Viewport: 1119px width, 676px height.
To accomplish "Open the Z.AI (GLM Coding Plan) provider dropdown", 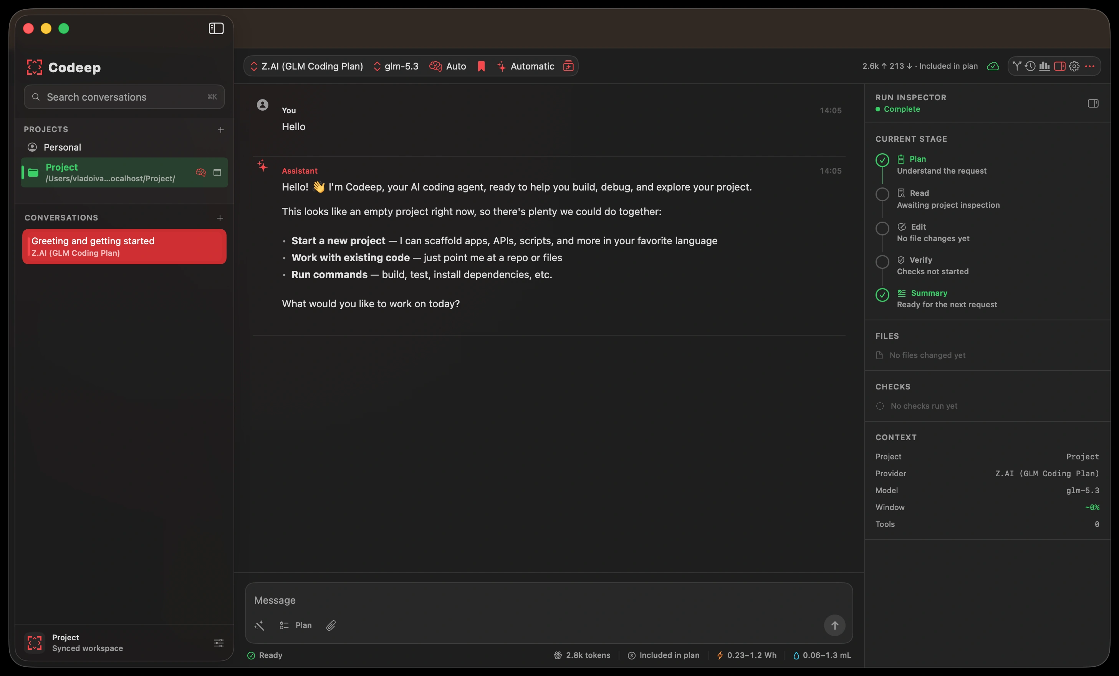I will pyautogui.click(x=306, y=66).
